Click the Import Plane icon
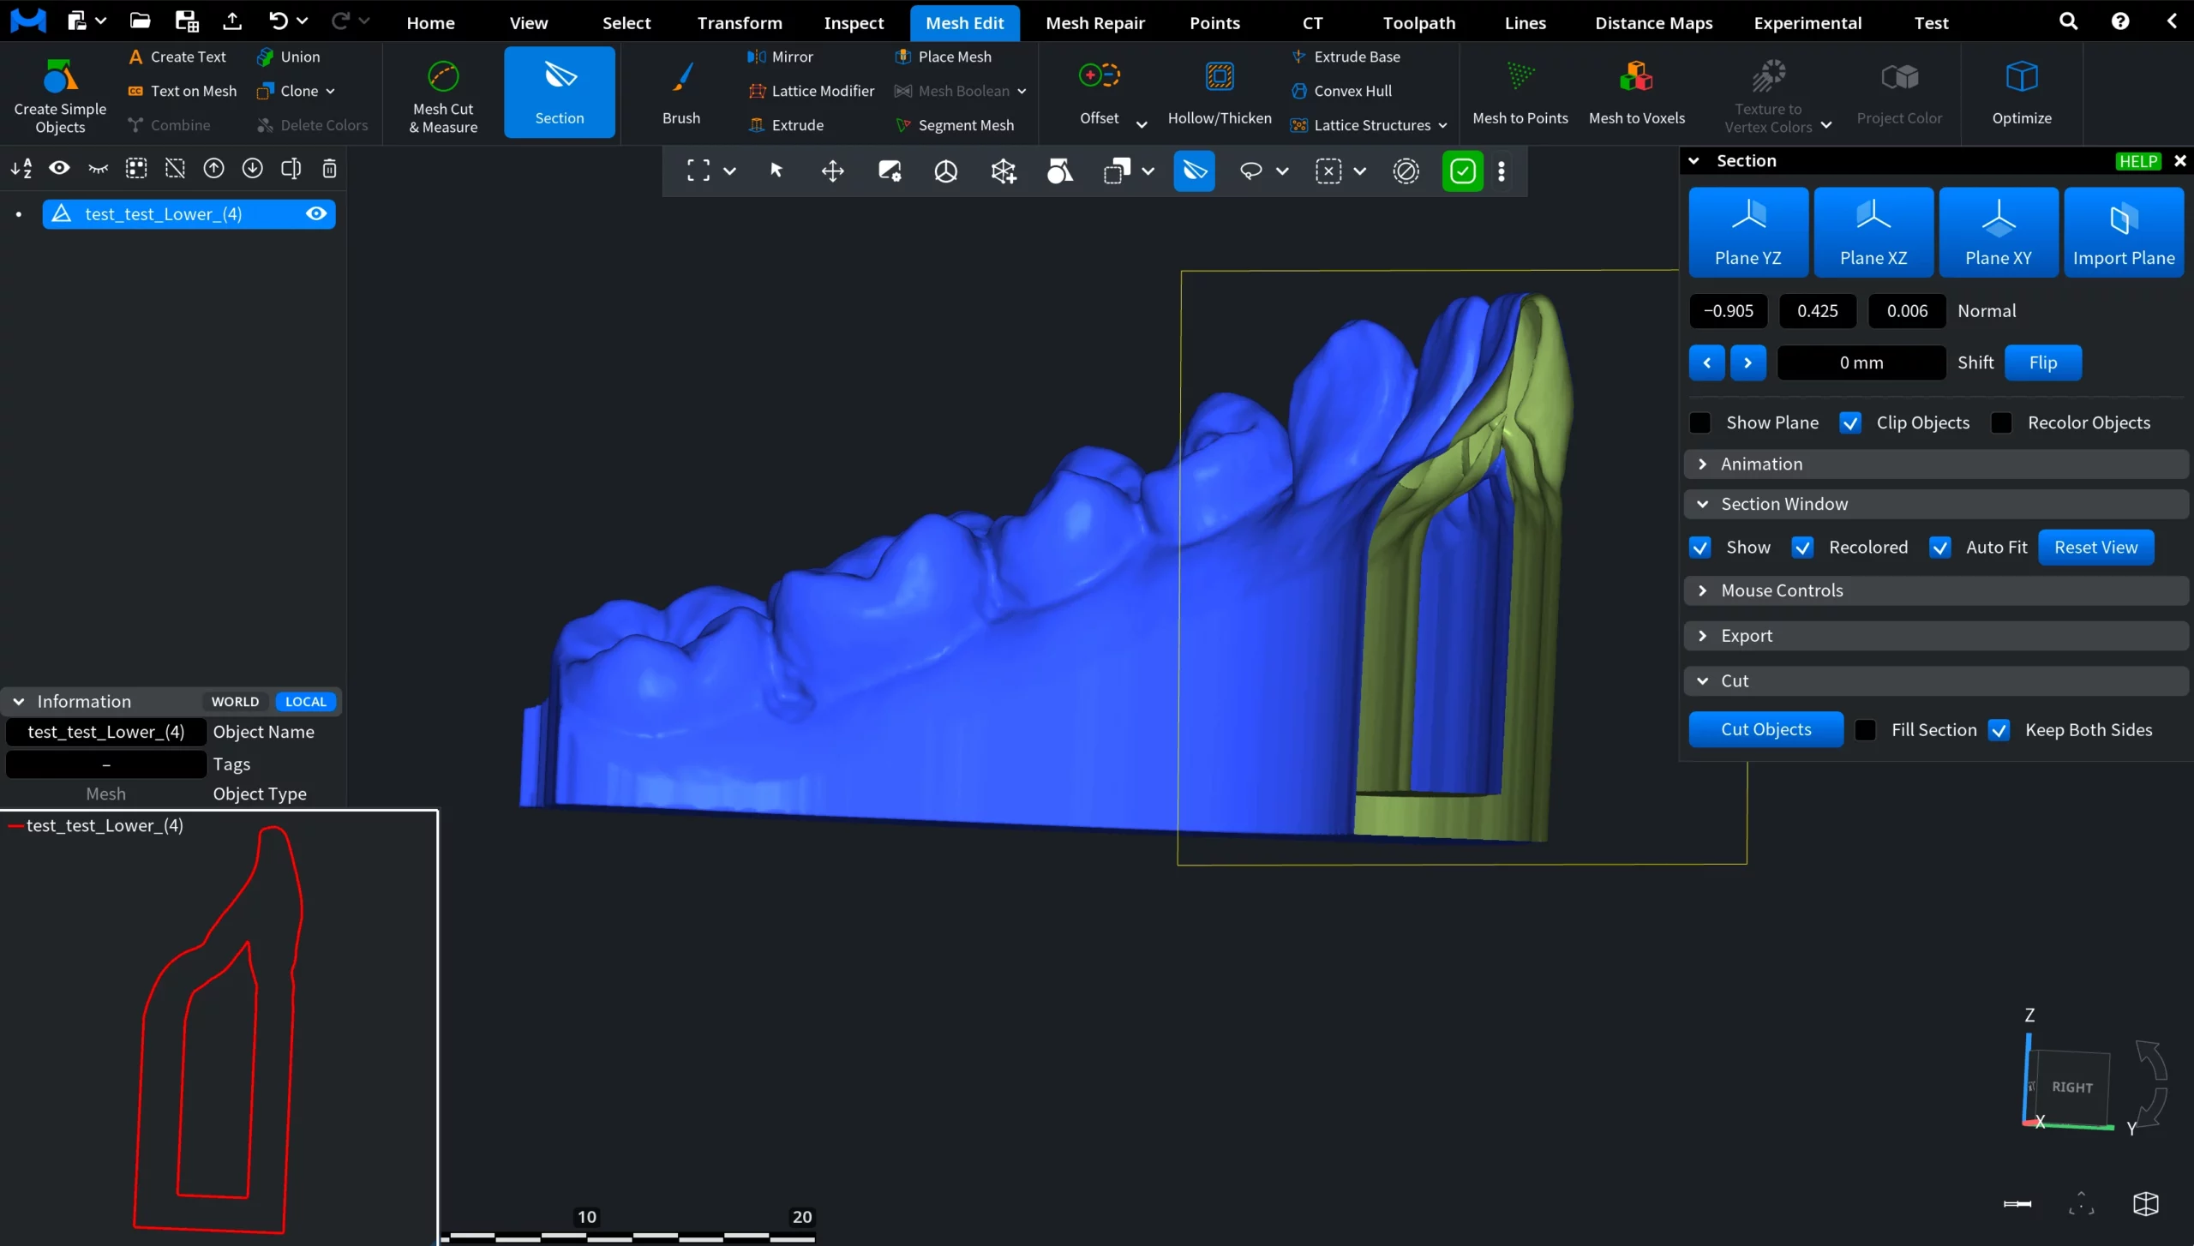 [x=2123, y=219]
